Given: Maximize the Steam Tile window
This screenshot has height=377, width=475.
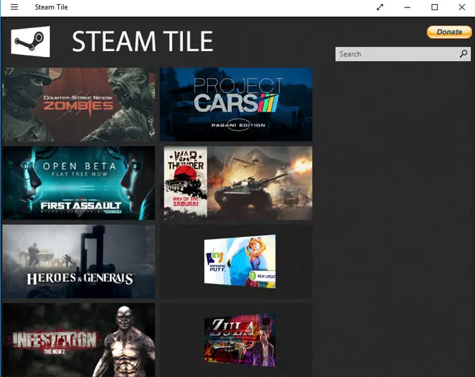Looking at the screenshot, I should 434,7.
